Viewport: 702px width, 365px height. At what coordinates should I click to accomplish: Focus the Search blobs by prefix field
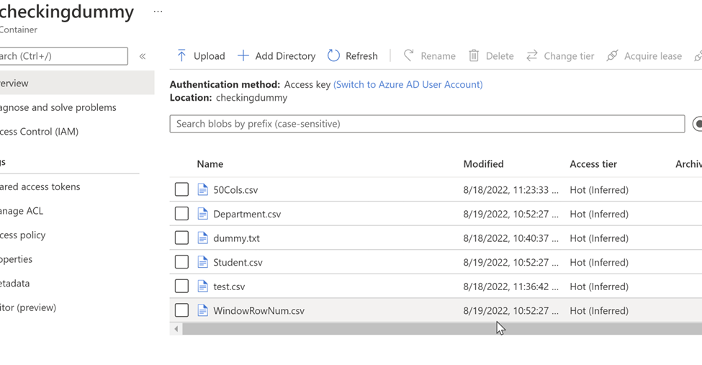pos(427,124)
